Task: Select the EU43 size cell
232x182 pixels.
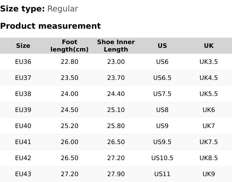Action: click(23, 174)
